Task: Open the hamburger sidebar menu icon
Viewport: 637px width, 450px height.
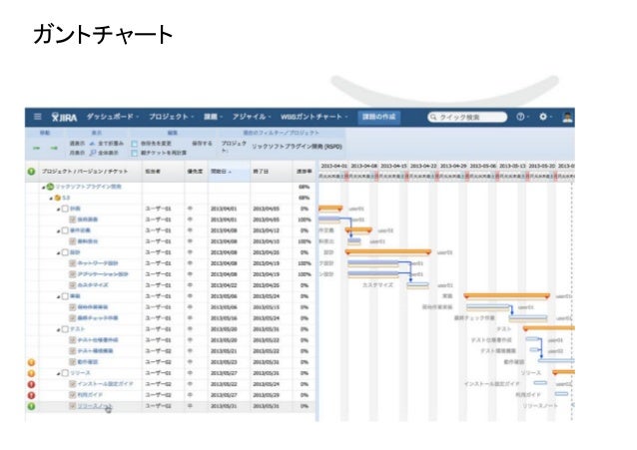Action: point(37,117)
